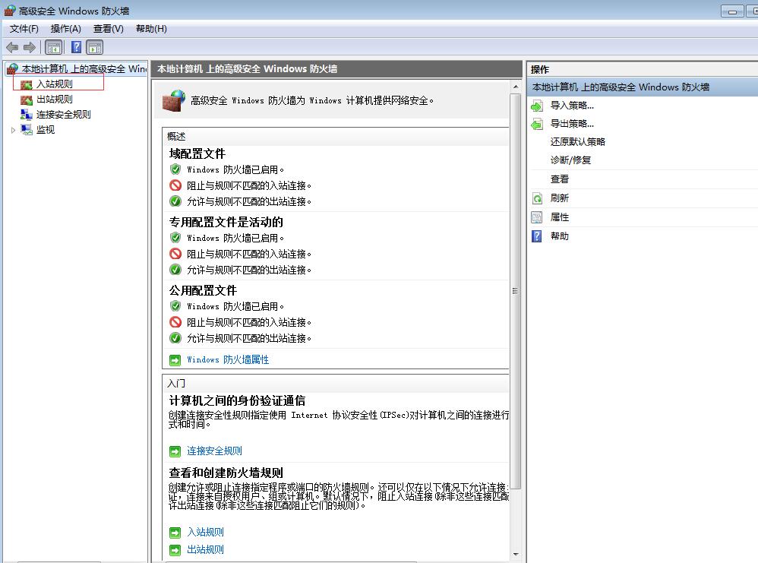Click '阻止与规则不匹配的入站连接' under 专用配置文件

click(249, 254)
